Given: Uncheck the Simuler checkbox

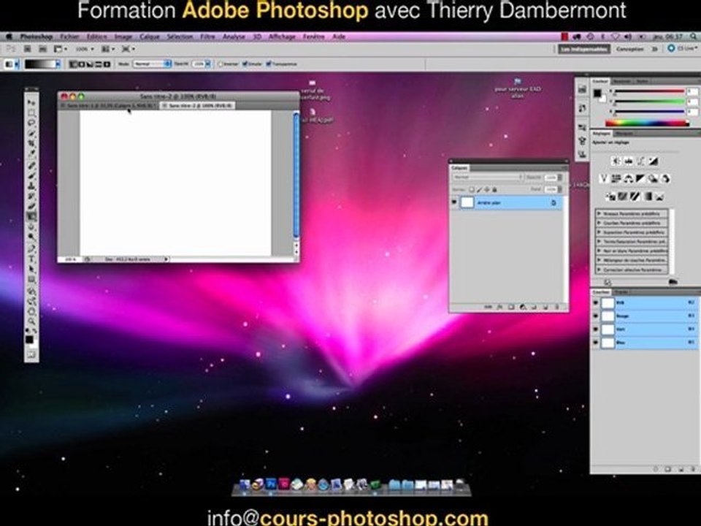Looking at the screenshot, I should pos(245,64).
